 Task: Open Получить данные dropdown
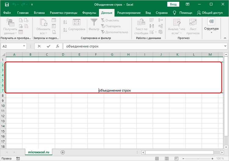(10, 27)
